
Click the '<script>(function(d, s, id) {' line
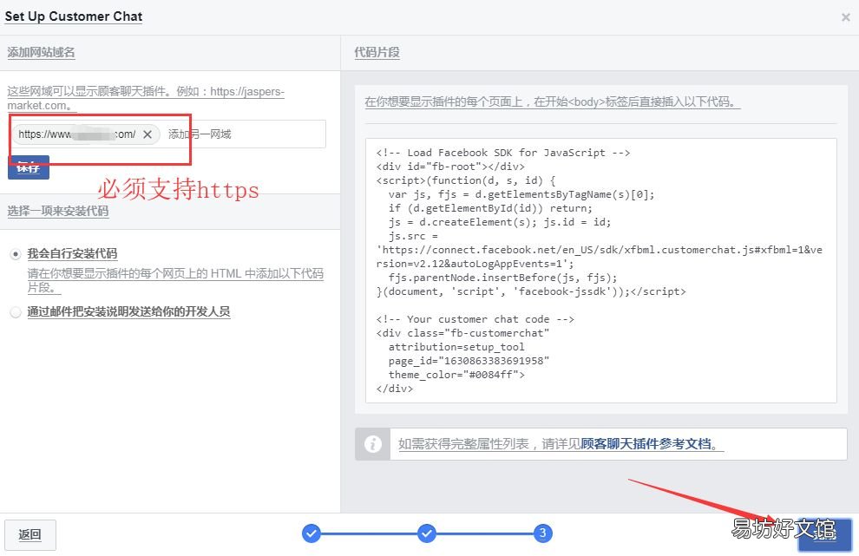pyautogui.click(x=466, y=180)
